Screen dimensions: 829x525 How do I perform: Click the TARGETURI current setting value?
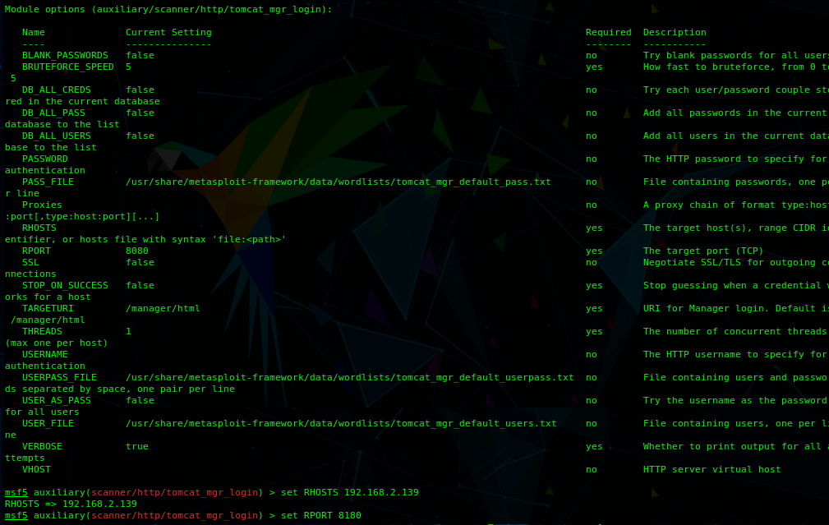pos(163,309)
